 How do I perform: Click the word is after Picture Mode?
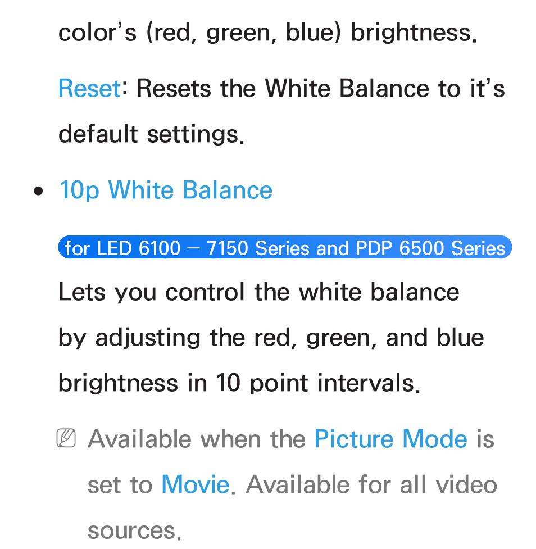(485, 439)
